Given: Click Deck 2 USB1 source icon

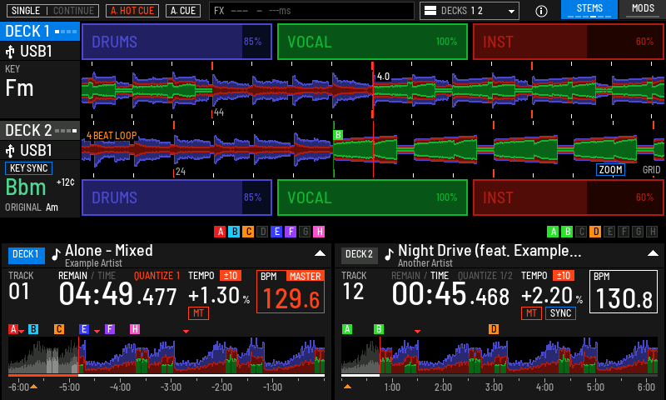Looking at the screenshot, I should pyautogui.click(x=10, y=151).
